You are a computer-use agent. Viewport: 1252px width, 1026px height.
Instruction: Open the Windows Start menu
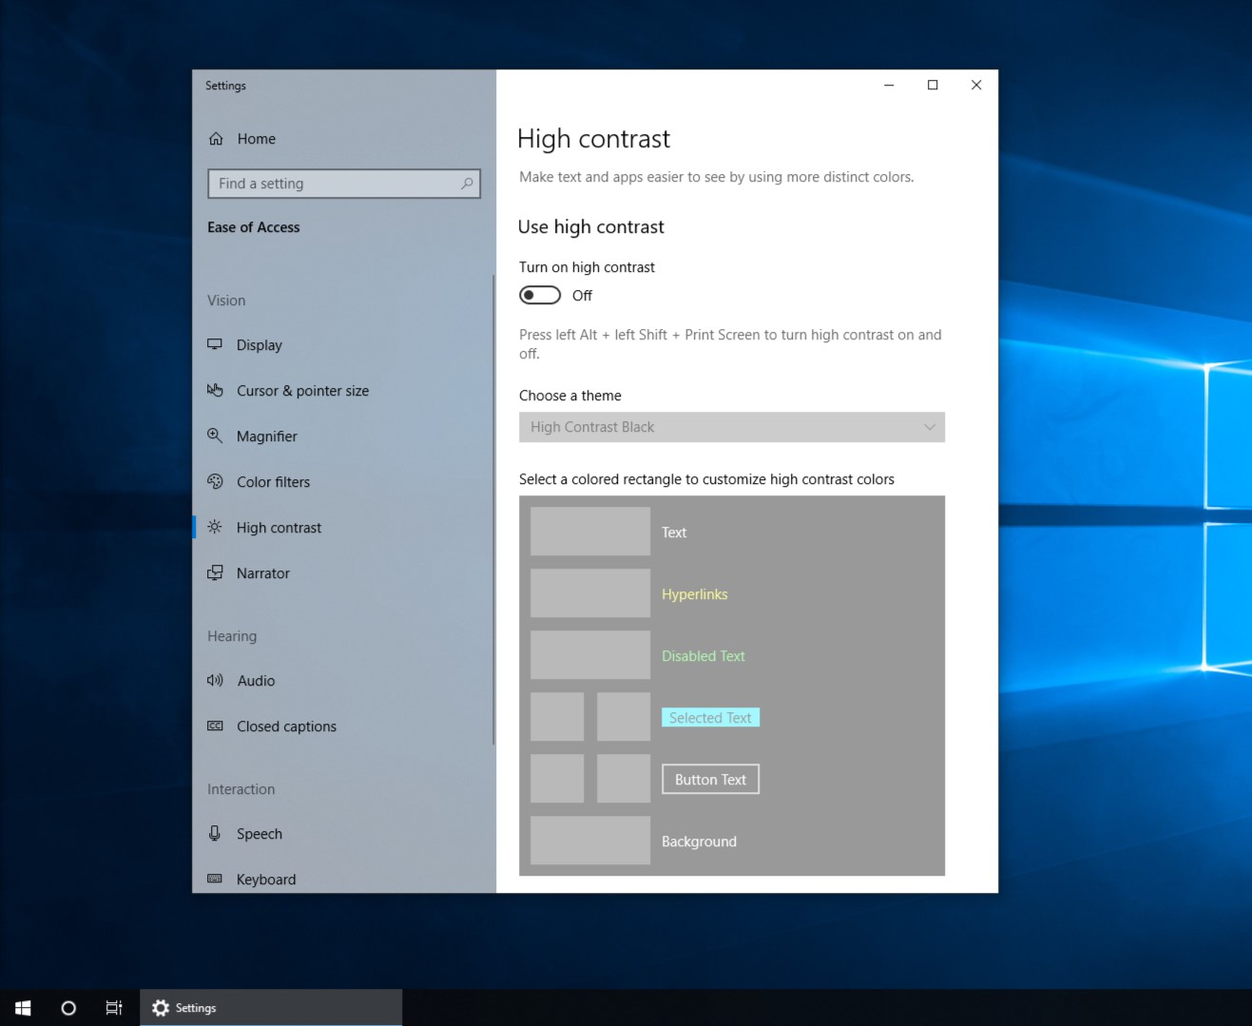(23, 1008)
